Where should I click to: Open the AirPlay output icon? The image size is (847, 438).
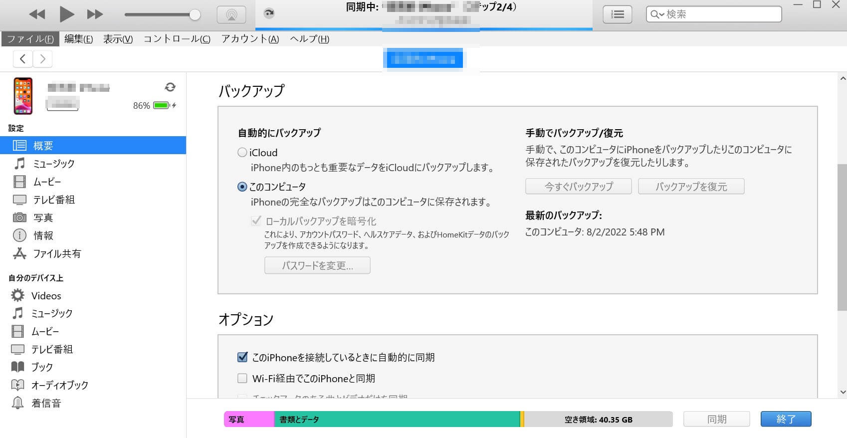(x=231, y=14)
